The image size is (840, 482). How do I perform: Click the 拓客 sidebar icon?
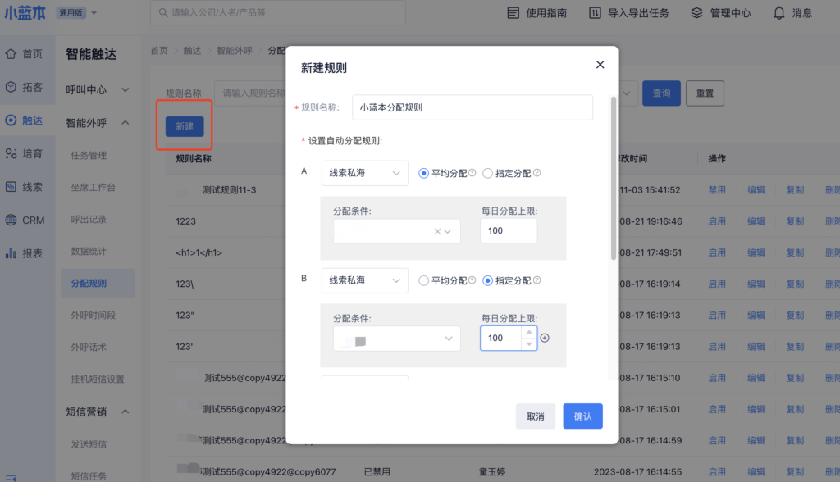[x=11, y=87]
